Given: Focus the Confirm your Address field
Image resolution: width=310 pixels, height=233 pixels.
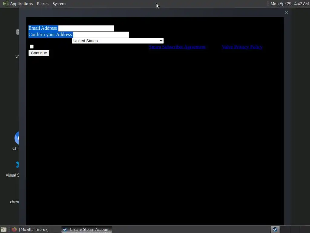Looking at the screenshot, I should 101,35.
